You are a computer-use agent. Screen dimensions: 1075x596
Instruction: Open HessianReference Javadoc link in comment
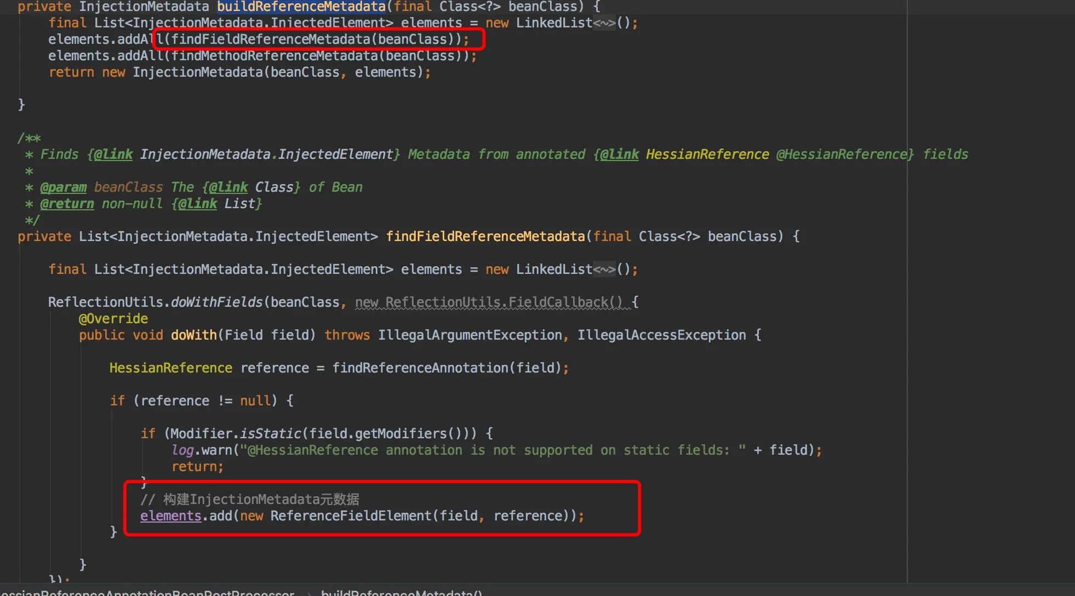pos(707,154)
